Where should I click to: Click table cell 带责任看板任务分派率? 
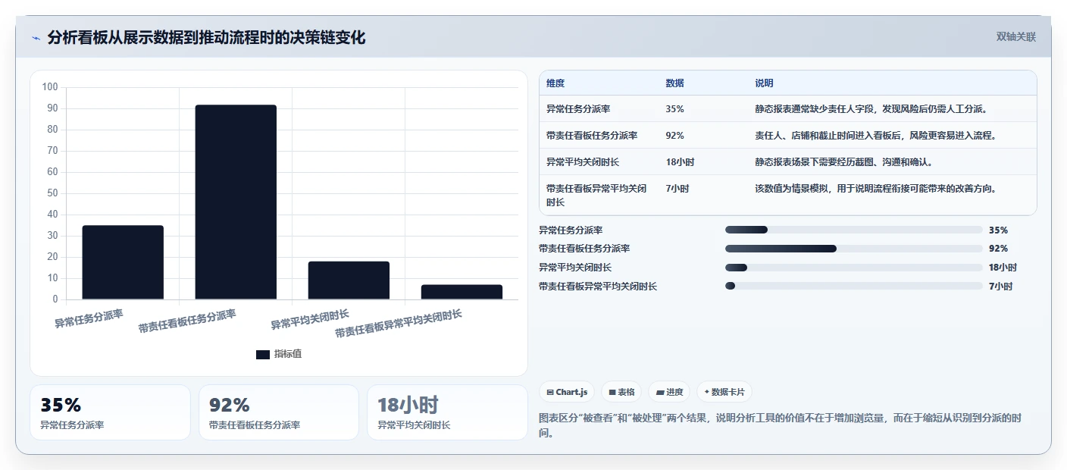[592, 136]
